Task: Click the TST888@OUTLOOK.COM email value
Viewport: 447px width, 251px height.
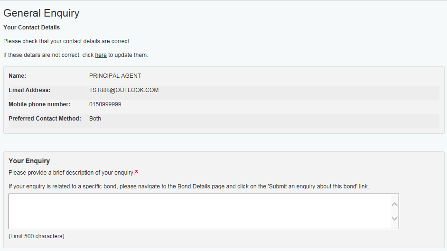Action: tap(124, 90)
